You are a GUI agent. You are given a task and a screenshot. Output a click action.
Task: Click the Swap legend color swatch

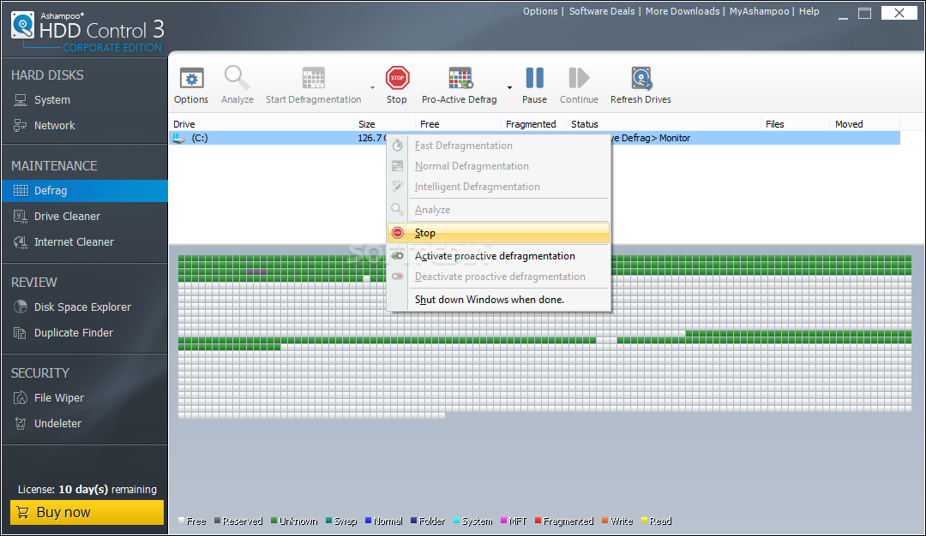tap(329, 521)
